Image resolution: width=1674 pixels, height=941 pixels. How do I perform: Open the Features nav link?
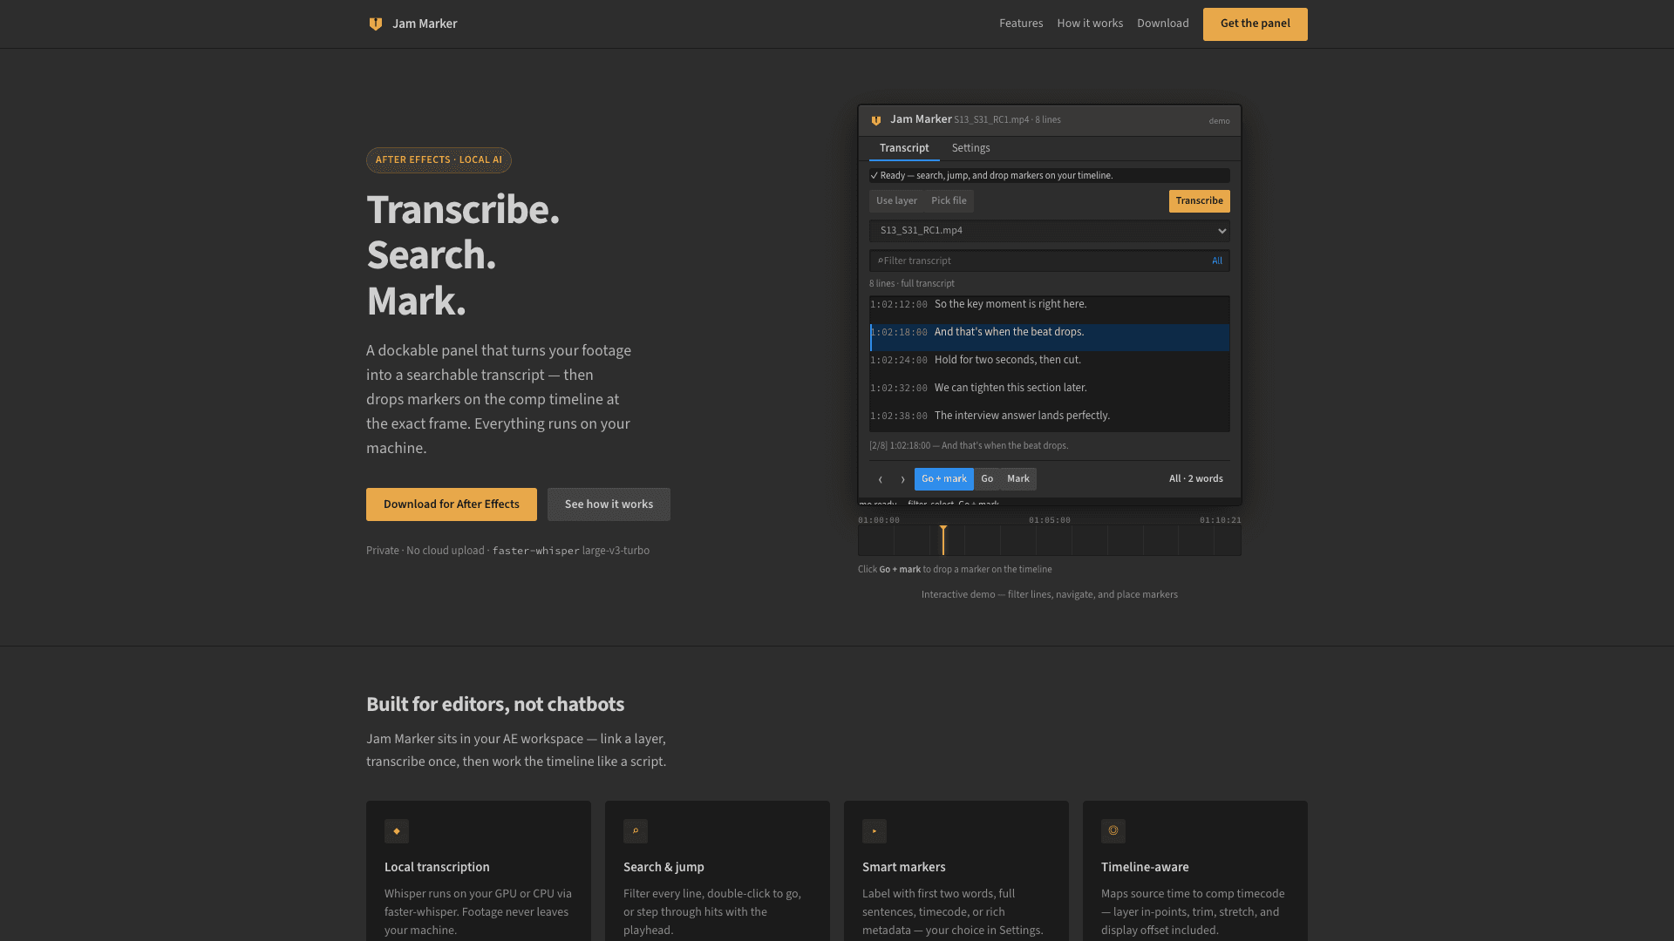pyautogui.click(x=1021, y=24)
